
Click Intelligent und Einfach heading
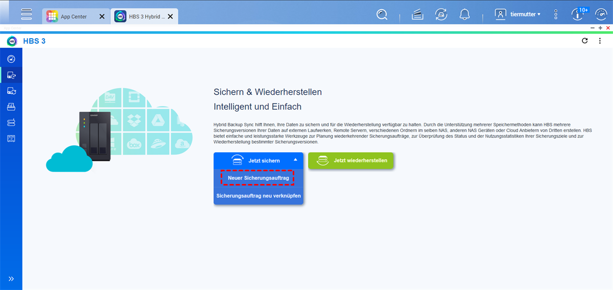[x=257, y=107]
